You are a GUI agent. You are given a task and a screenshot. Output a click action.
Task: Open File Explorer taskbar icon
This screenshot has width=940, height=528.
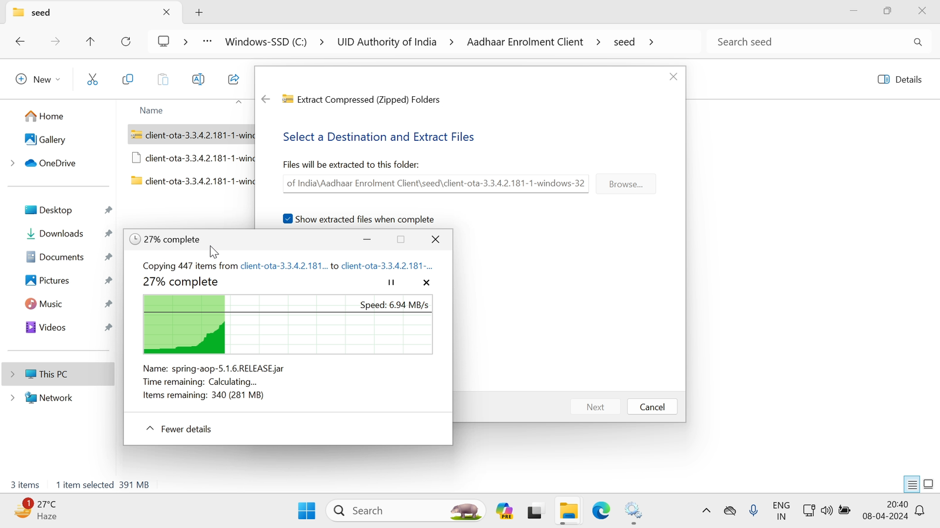(x=568, y=511)
